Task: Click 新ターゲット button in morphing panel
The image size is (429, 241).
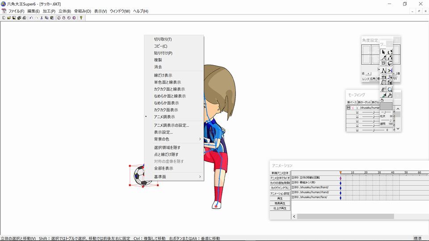Action: (x=364, y=102)
